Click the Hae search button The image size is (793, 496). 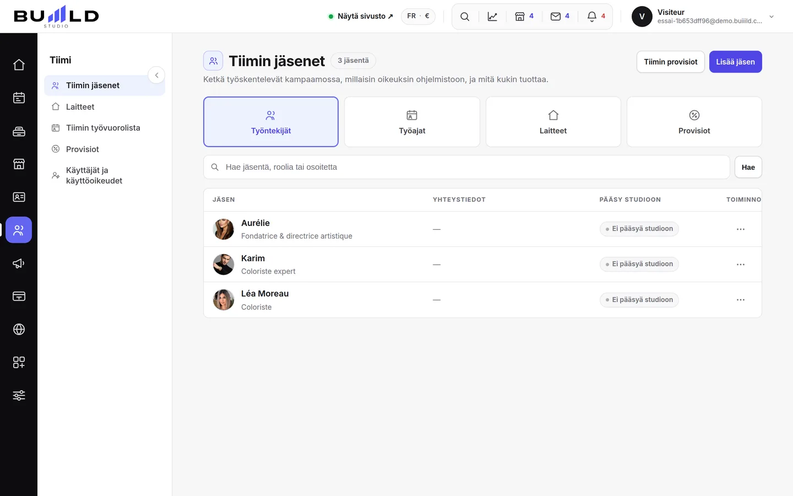[x=748, y=167]
